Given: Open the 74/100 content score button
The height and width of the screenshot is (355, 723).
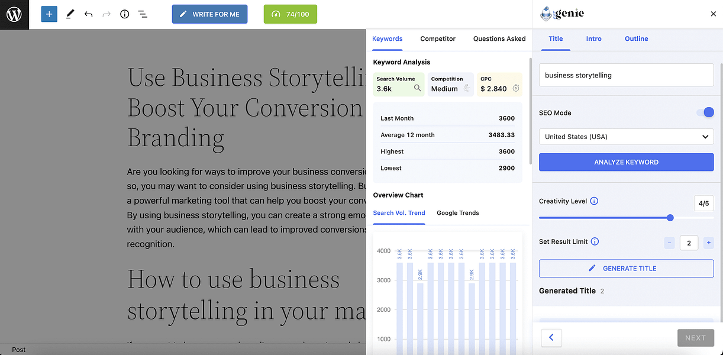Looking at the screenshot, I should pos(291,14).
